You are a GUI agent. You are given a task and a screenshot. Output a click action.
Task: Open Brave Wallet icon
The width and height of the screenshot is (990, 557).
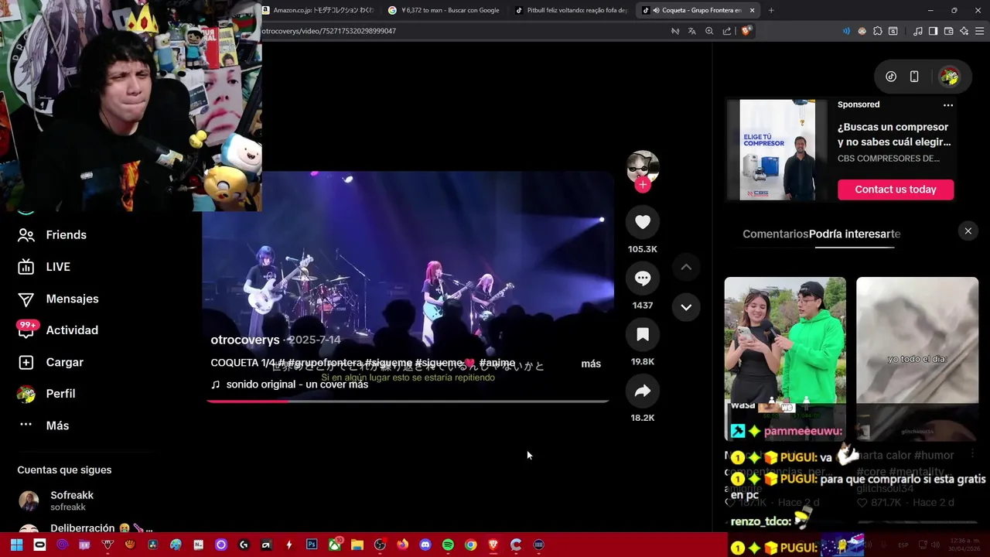click(x=948, y=31)
